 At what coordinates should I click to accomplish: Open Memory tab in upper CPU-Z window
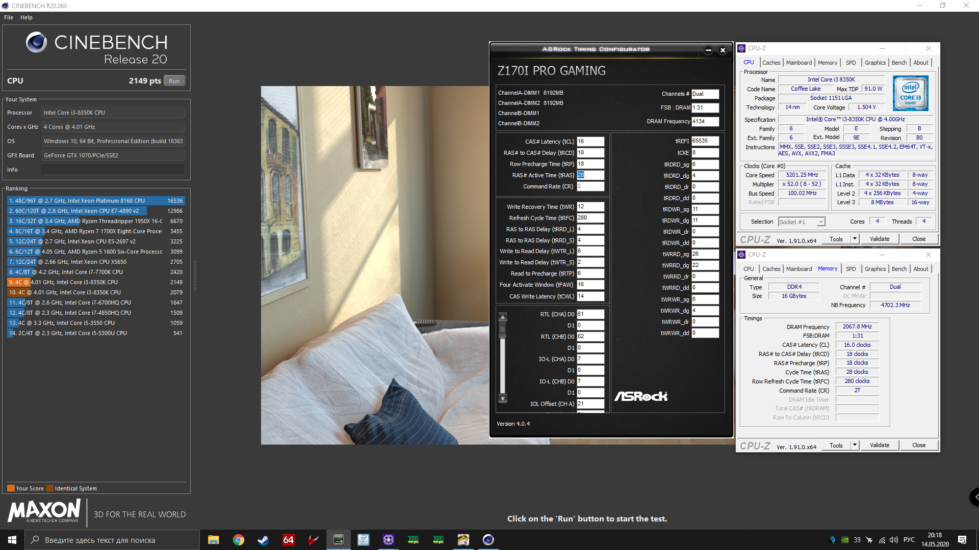(x=827, y=63)
